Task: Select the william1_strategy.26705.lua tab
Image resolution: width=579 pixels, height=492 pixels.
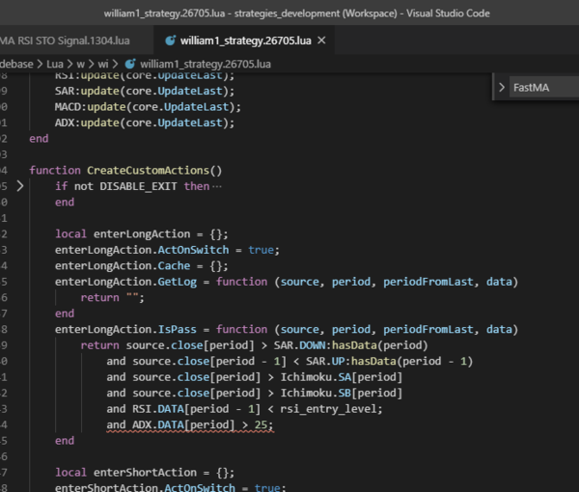Action: (x=245, y=41)
